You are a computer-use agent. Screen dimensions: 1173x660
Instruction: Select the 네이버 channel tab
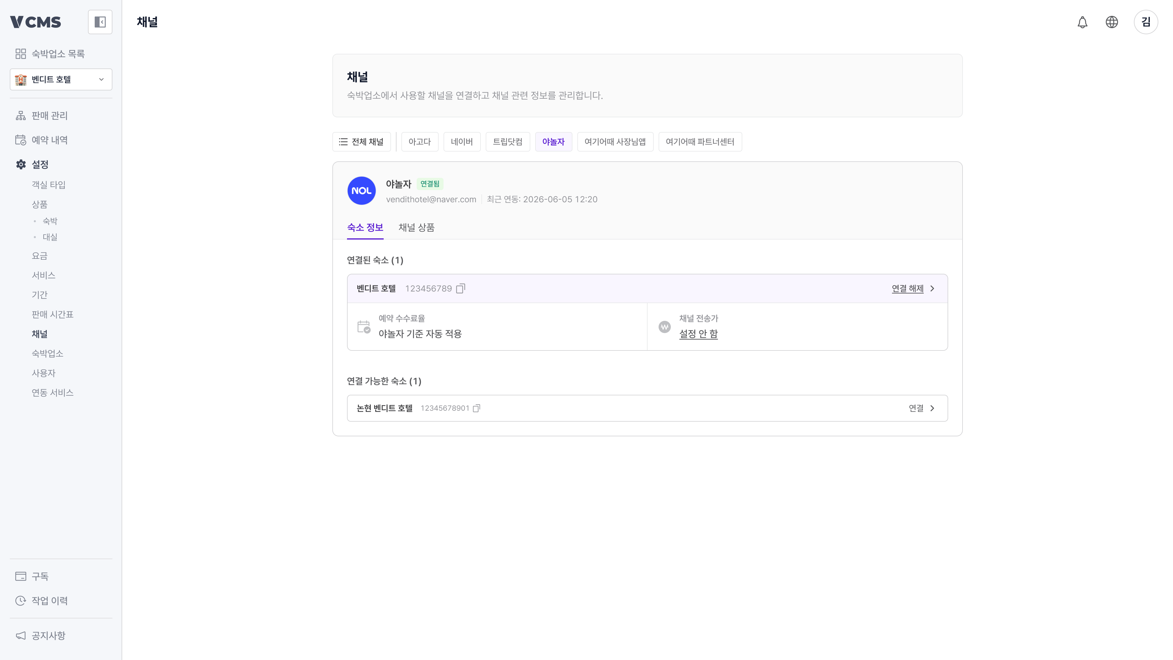click(x=462, y=142)
